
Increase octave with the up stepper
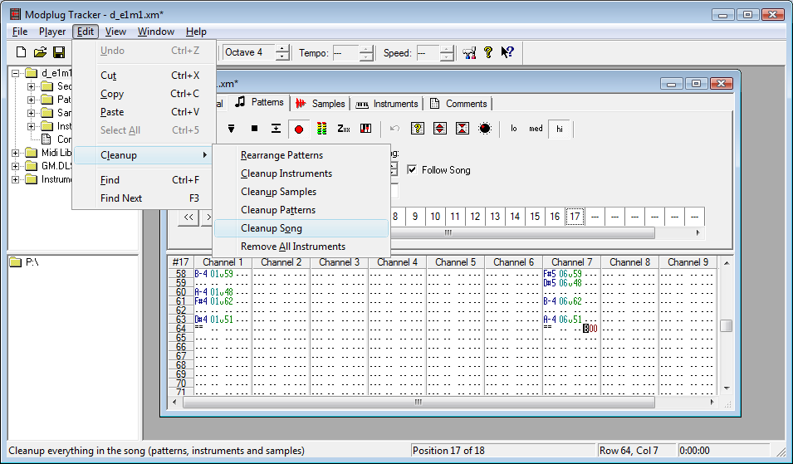coord(282,48)
